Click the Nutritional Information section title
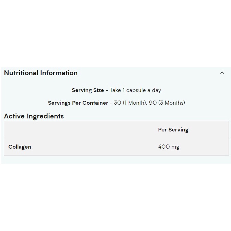 (41, 73)
